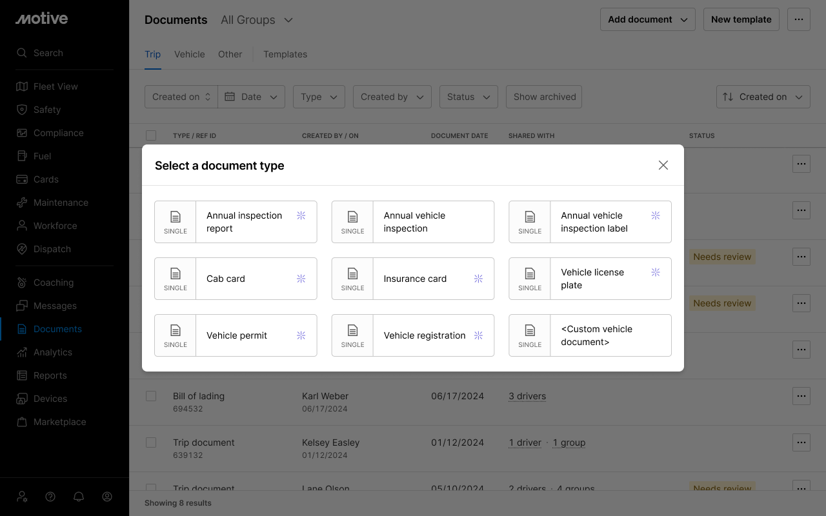Check the Trip document 639132 row checkbox
The width and height of the screenshot is (826, 516).
[151, 442]
